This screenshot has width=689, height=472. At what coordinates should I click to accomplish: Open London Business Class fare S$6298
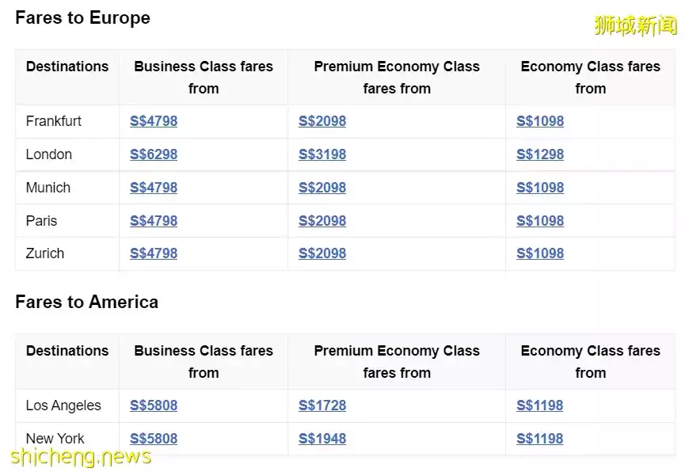tap(154, 154)
